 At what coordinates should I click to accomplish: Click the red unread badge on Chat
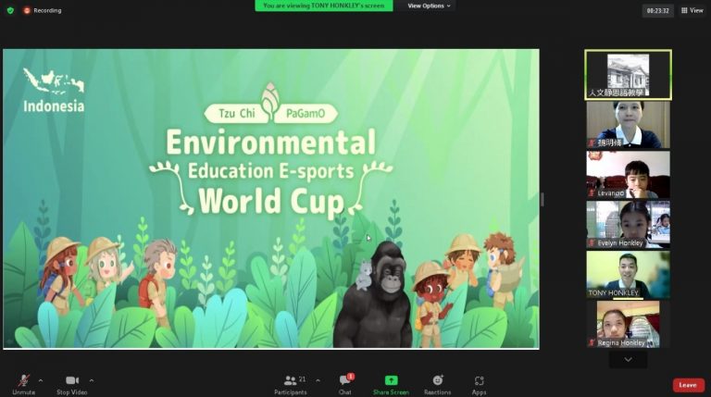tap(351, 377)
